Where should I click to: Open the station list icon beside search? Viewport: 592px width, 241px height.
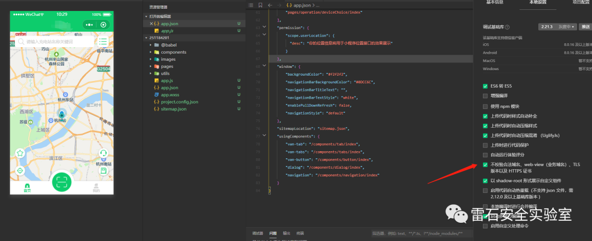103,41
